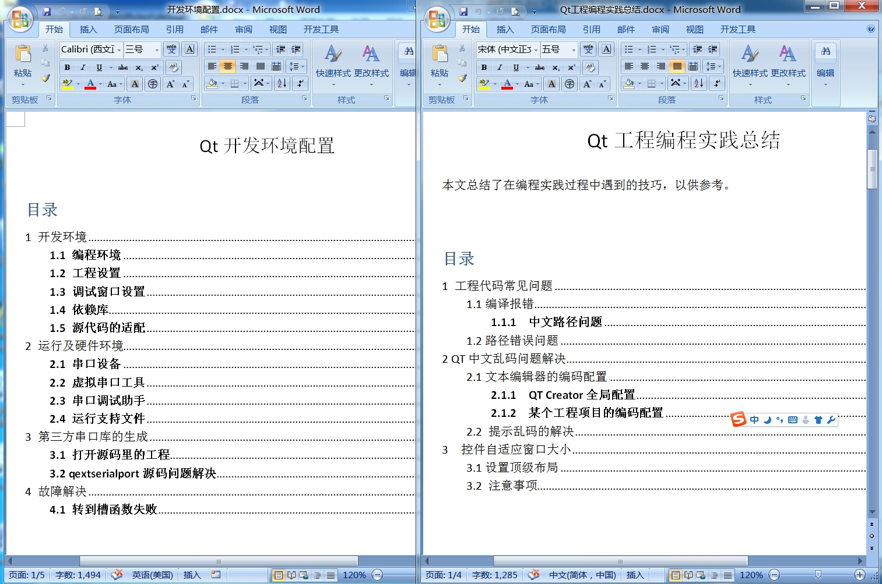The height and width of the screenshot is (584, 882).
Task: Click spell check status icon in left window
Action: pos(117,575)
